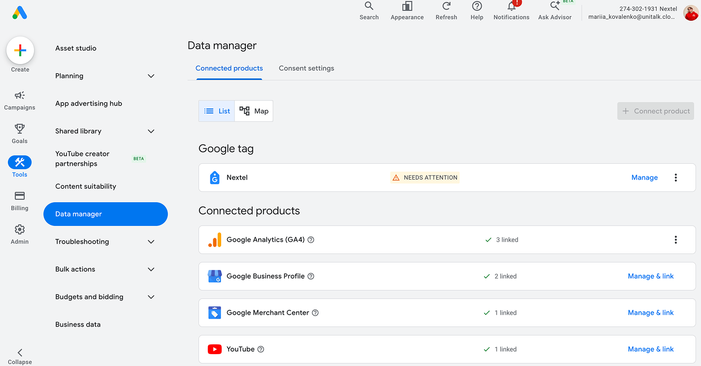Click the Nextel Google tag icon

(x=214, y=178)
